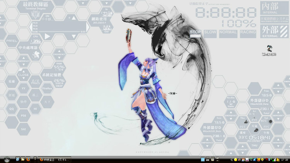
Task: Click the EMERGENCY hexagon below the RecBin hexagon
Action: [x=231, y=116]
